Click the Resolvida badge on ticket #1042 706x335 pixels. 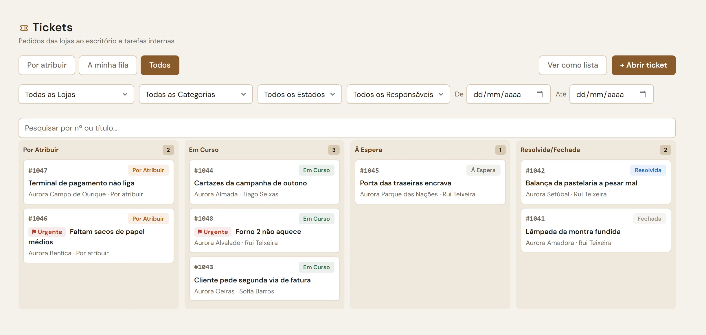(x=648, y=170)
